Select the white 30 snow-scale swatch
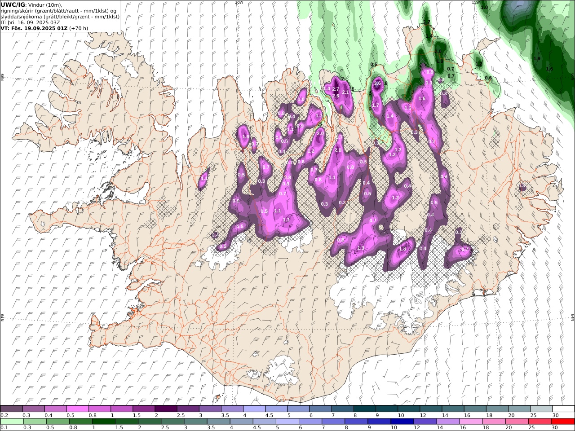575x431 pixels. (x=563, y=409)
